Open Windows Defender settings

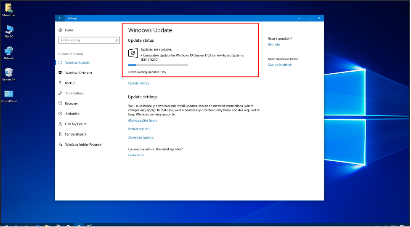coord(79,73)
